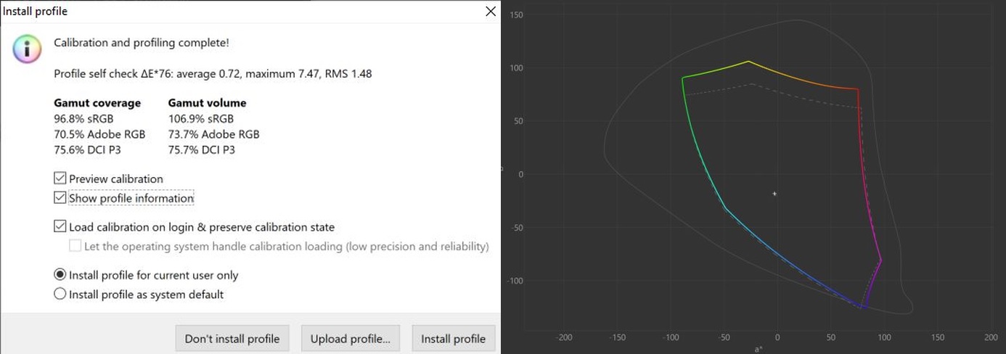Viewport: 1006px width, 354px height.
Task: Uncheck the Preview calibration checkbox
Action: pyautogui.click(x=60, y=178)
